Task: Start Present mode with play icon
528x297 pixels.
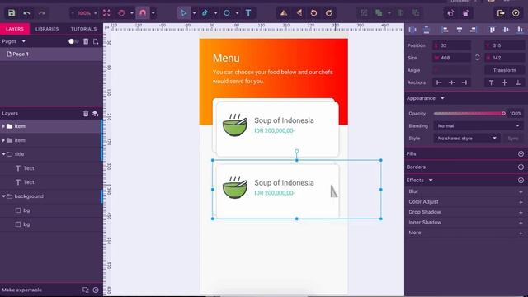Action: (516, 13)
